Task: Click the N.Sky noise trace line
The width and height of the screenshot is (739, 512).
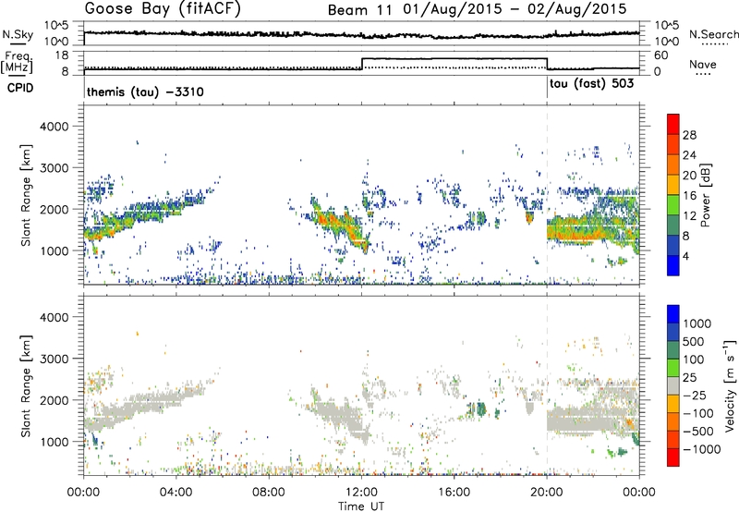Action: [x=361, y=34]
